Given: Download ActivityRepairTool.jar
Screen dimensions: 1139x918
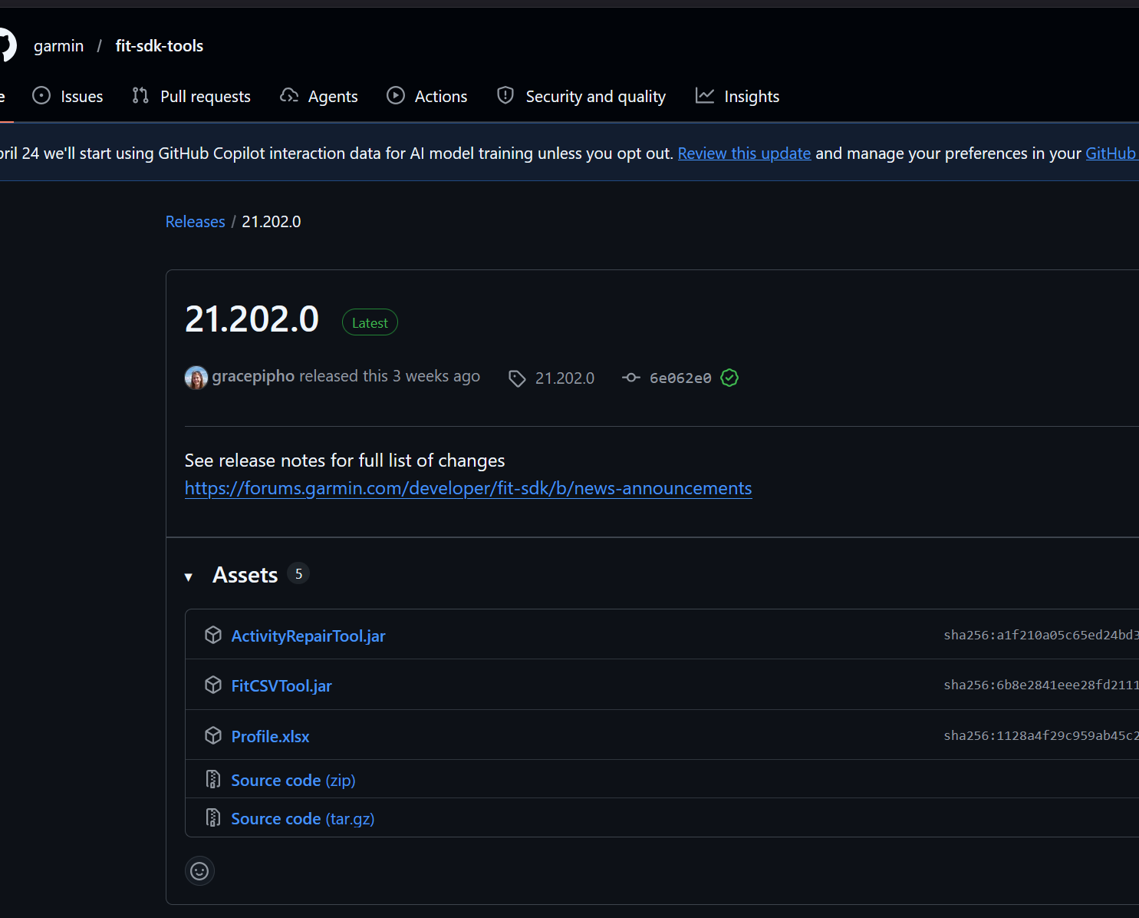Looking at the screenshot, I should (x=308, y=636).
